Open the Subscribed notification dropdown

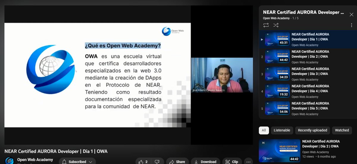point(77,162)
